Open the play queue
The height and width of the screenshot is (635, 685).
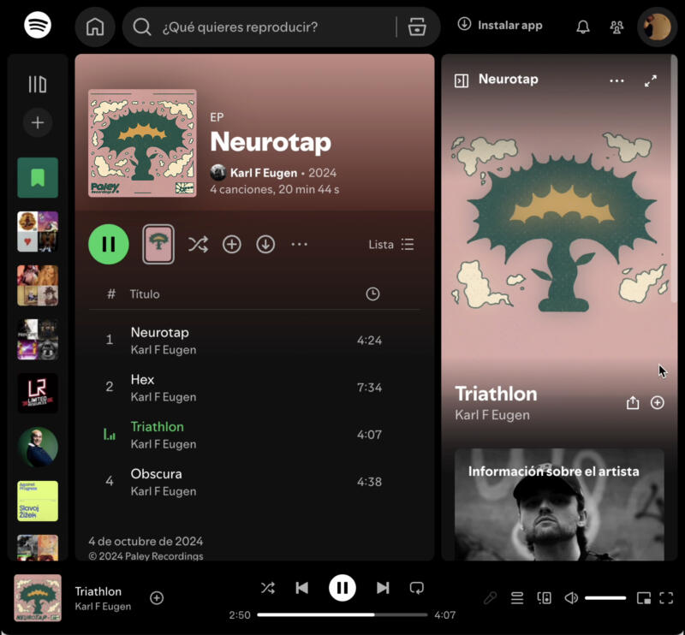coord(517,598)
